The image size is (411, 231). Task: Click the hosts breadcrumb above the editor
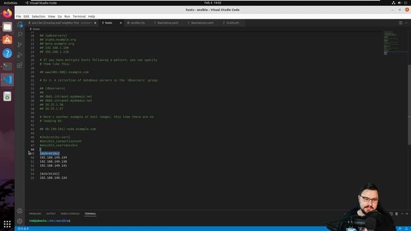[35, 29]
